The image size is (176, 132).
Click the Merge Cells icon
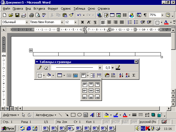tap(69, 75)
